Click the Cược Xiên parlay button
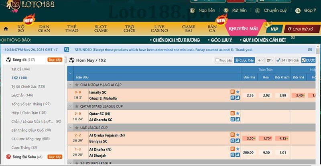This screenshot has height=166, width=321. coord(244,60)
